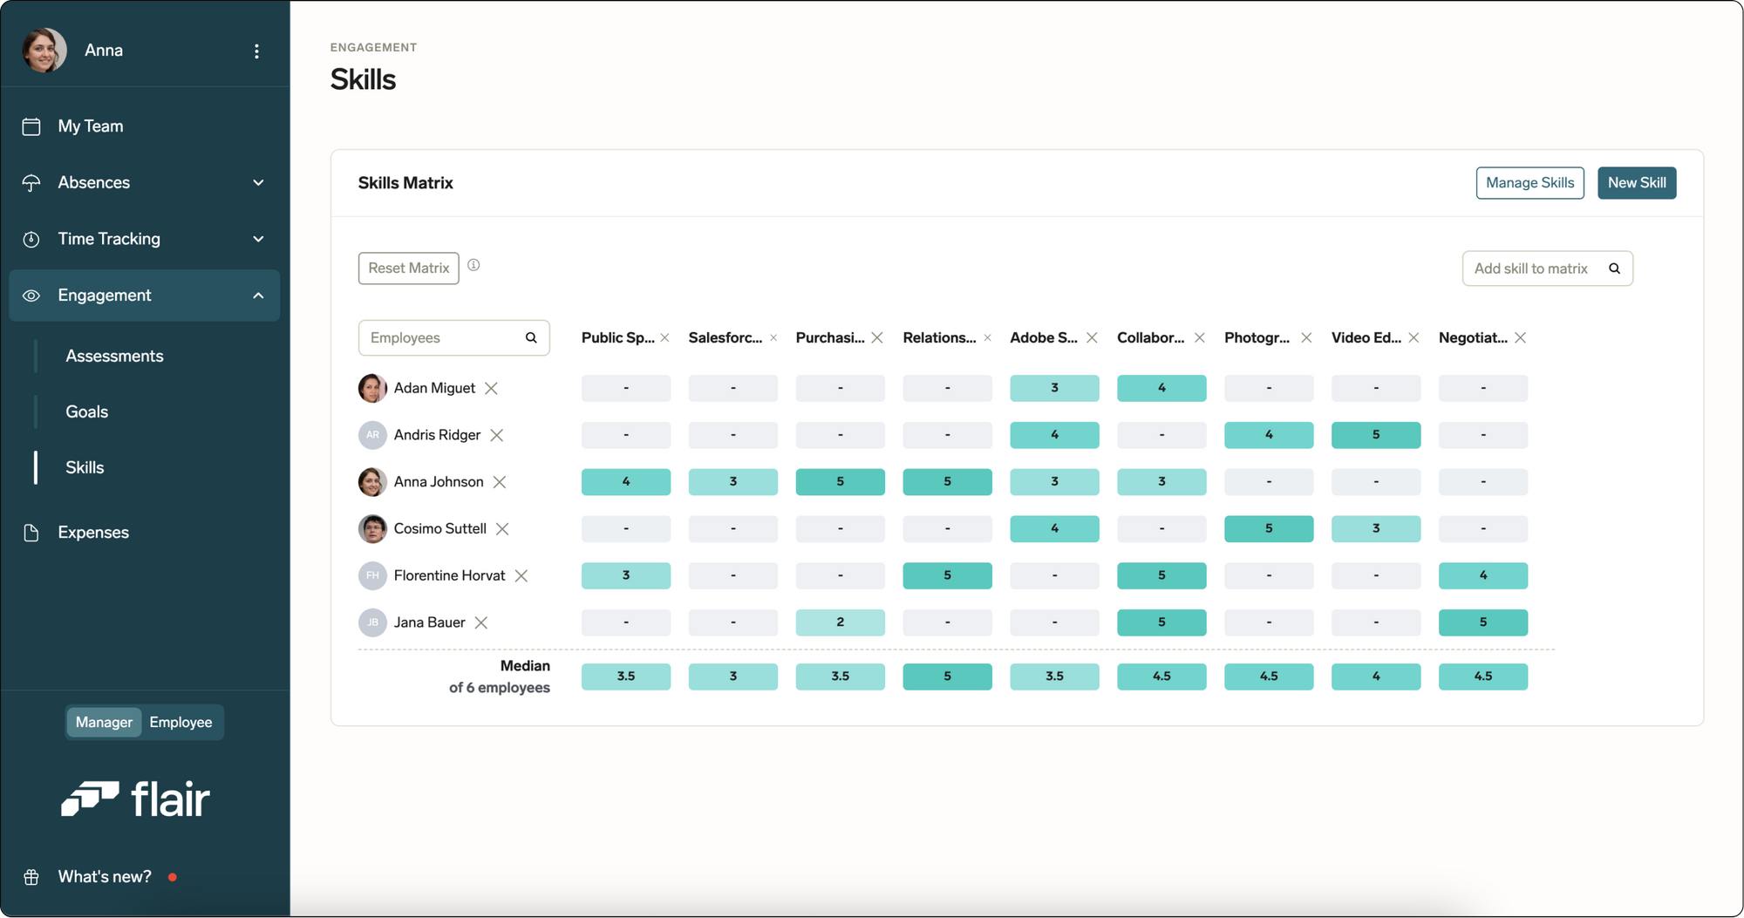This screenshot has width=1744, height=918.
Task: Click the info icon next to Reset Matrix
Action: click(x=473, y=264)
